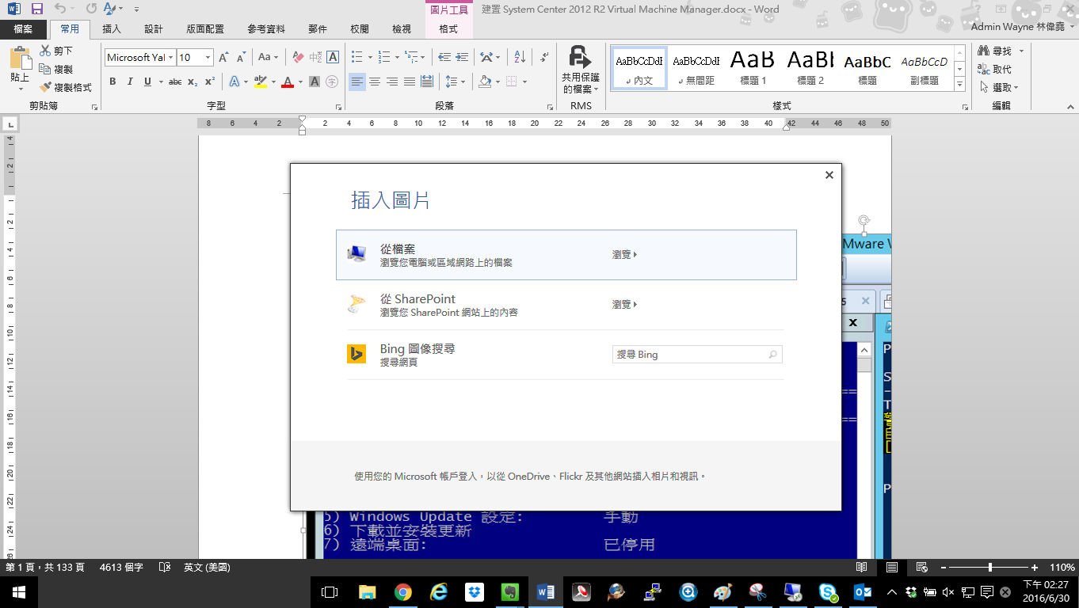This screenshot has width=1079, height=608.
Task: Open the font name dropdown
Action: tap(170, 57)
